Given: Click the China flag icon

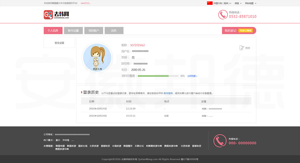Looking at the screenshot, I should (x=210, y=3).
